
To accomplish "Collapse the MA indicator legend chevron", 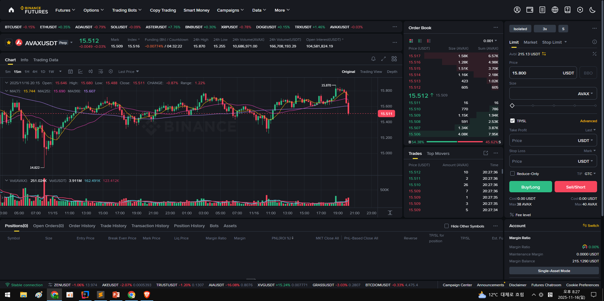I will (6, 91).
